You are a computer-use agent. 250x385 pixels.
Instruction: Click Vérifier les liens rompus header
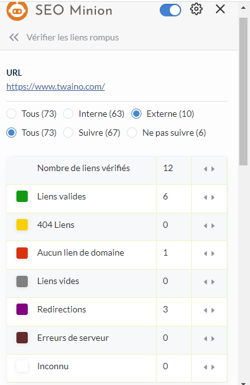73,37
